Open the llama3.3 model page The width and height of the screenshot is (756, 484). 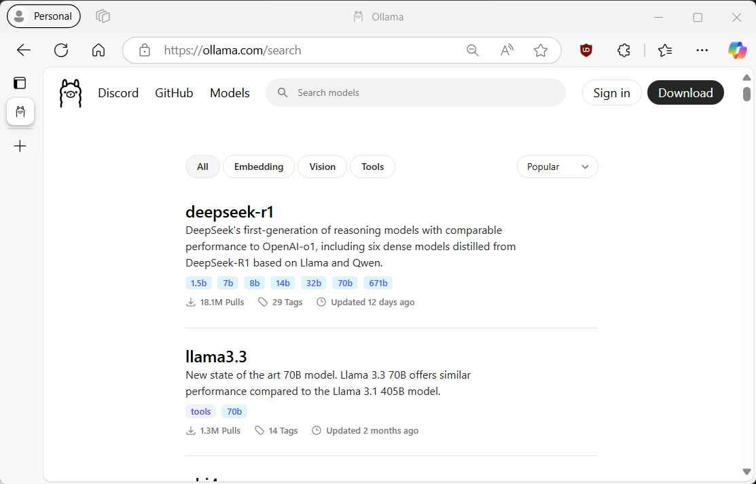coord(216,357)
